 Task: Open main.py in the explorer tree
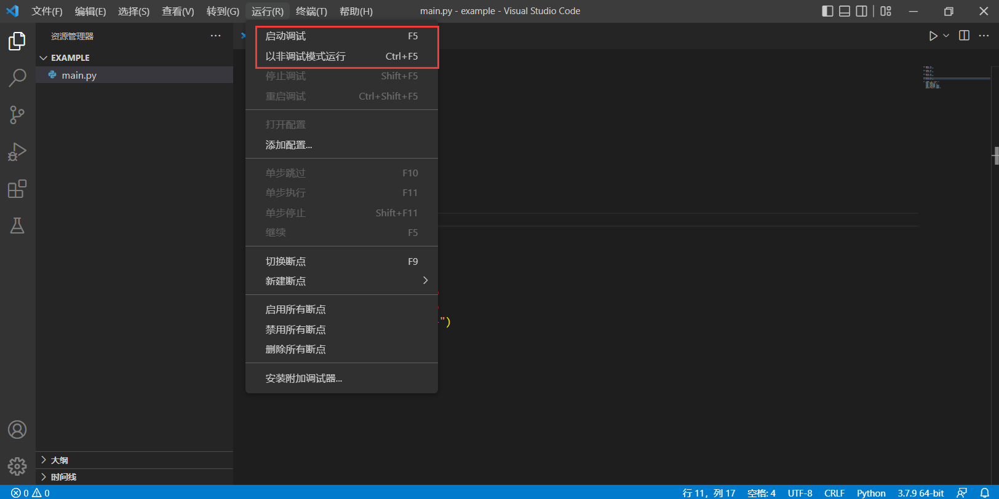pyautogui.click(x=79, y=75)
